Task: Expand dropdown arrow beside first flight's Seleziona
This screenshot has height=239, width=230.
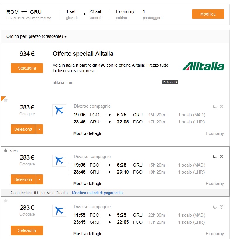Action: tap(40, 129)
